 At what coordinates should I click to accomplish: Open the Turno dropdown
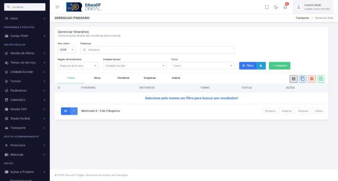(203, 66)
